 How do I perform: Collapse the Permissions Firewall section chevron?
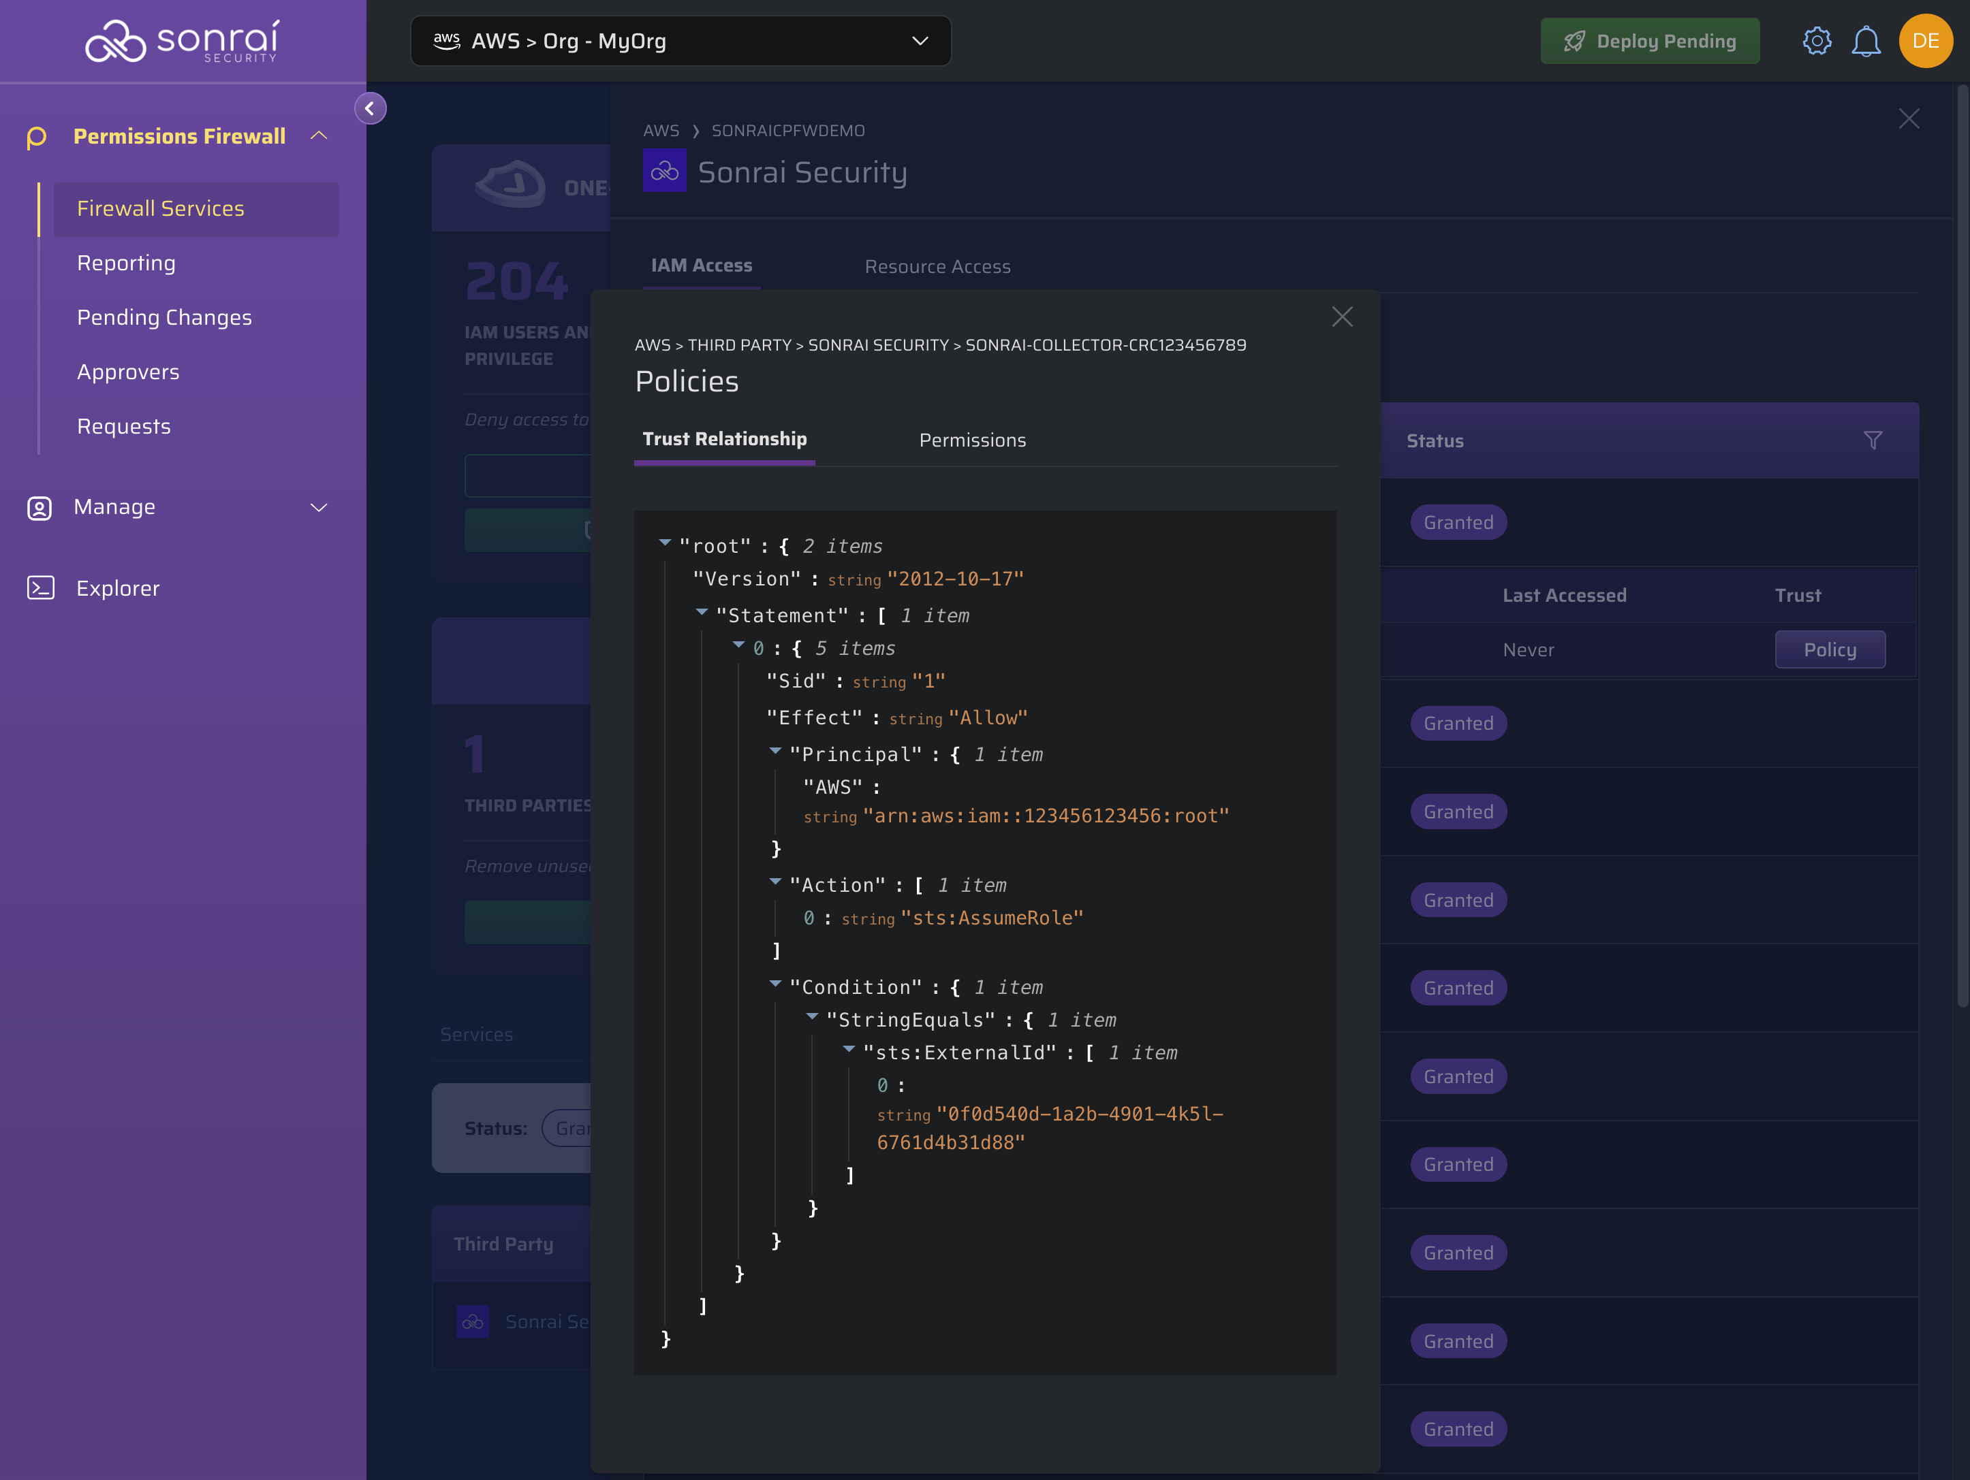319,136
